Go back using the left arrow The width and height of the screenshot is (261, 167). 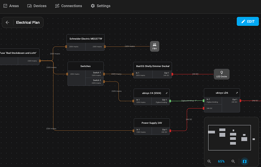click(7, 22)
